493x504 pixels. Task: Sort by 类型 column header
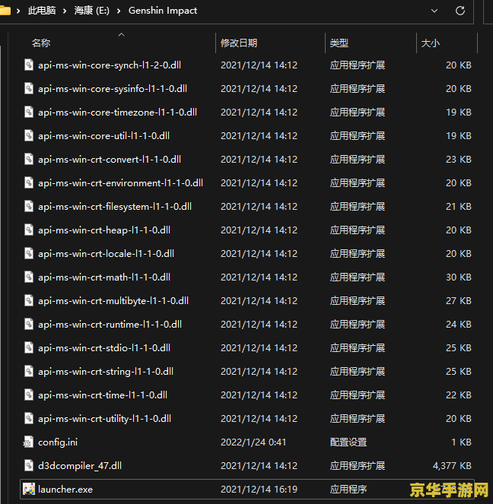(x=339, y=43)
